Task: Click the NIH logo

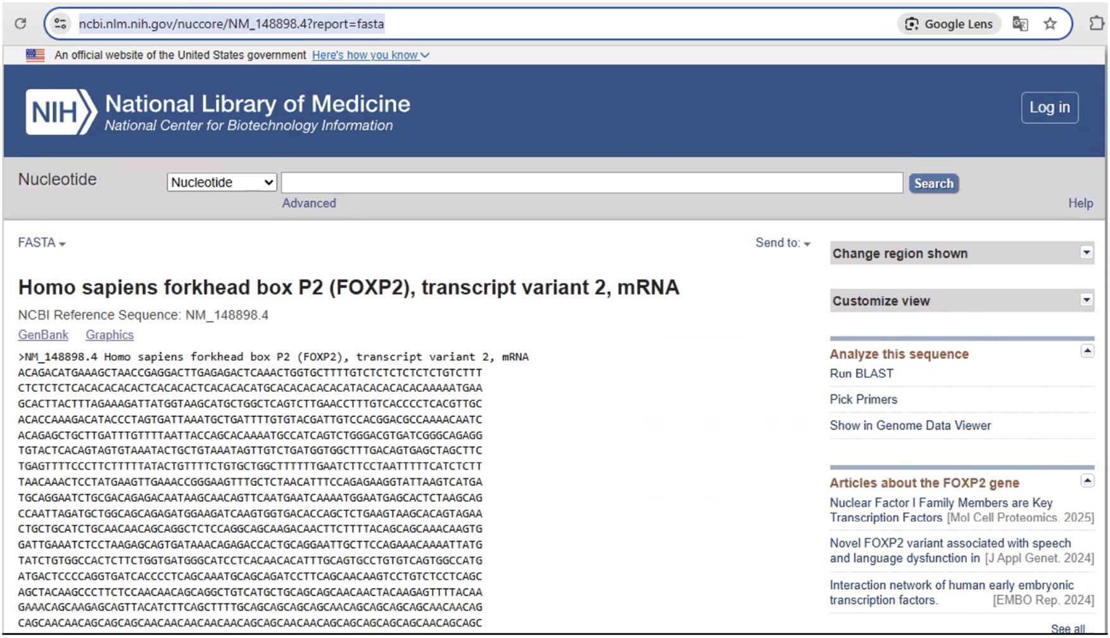Action: click(x=61, y=112)
